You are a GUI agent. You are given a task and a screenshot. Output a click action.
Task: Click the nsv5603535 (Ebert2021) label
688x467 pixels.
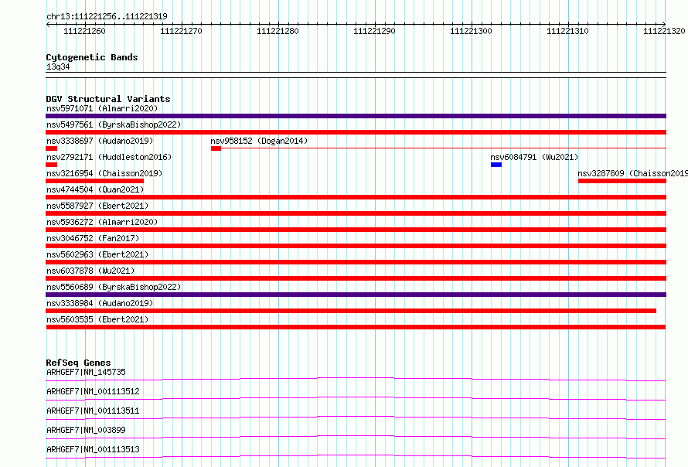tap(97, 319)
